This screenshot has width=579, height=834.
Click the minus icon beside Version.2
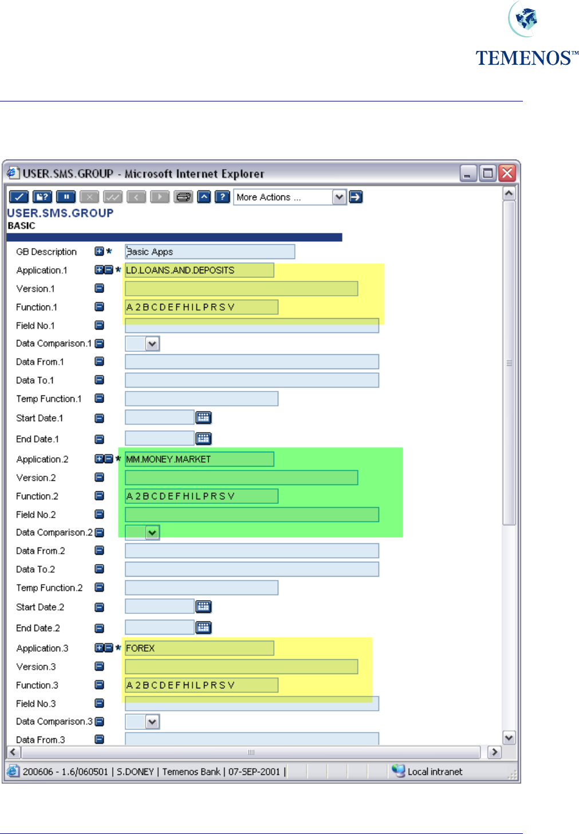click(x=99, y=477)
